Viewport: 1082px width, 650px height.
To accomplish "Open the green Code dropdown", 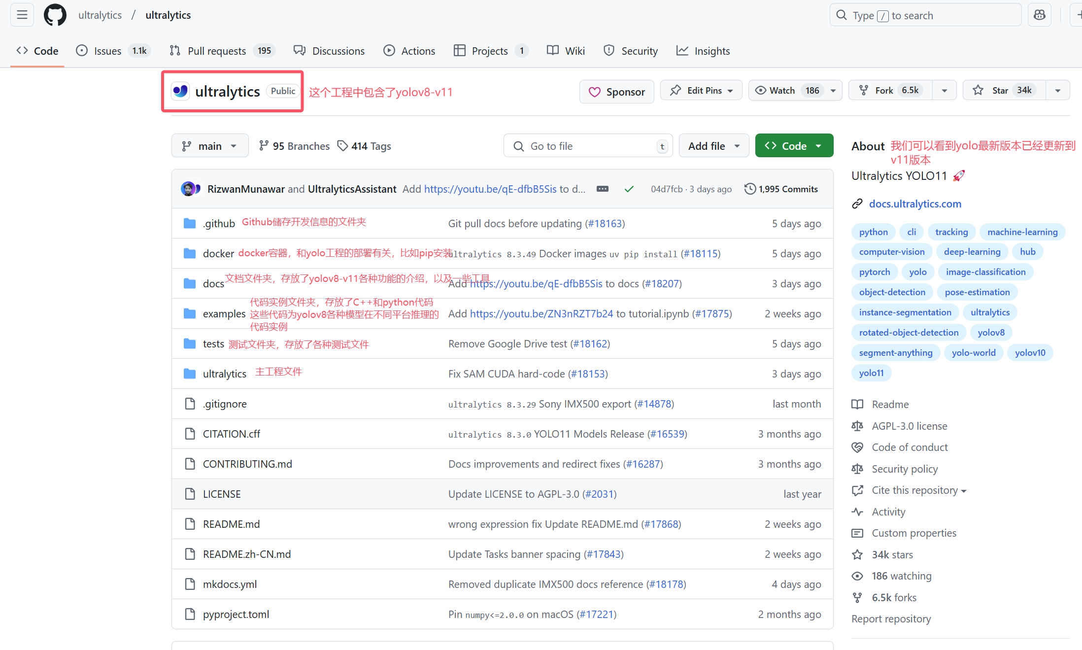I will [794, 146].
